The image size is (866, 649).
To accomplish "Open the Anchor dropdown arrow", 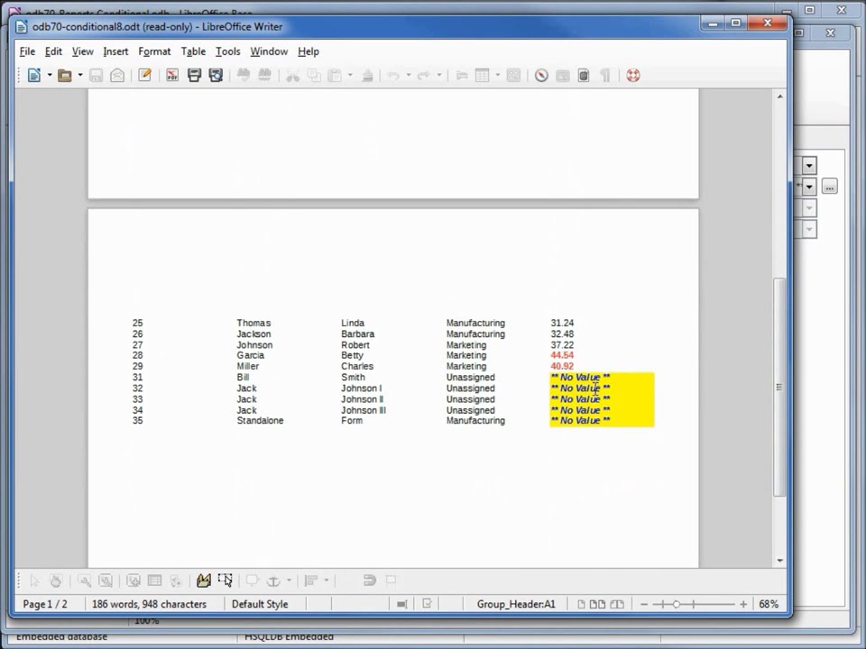I will pos(289,580).
